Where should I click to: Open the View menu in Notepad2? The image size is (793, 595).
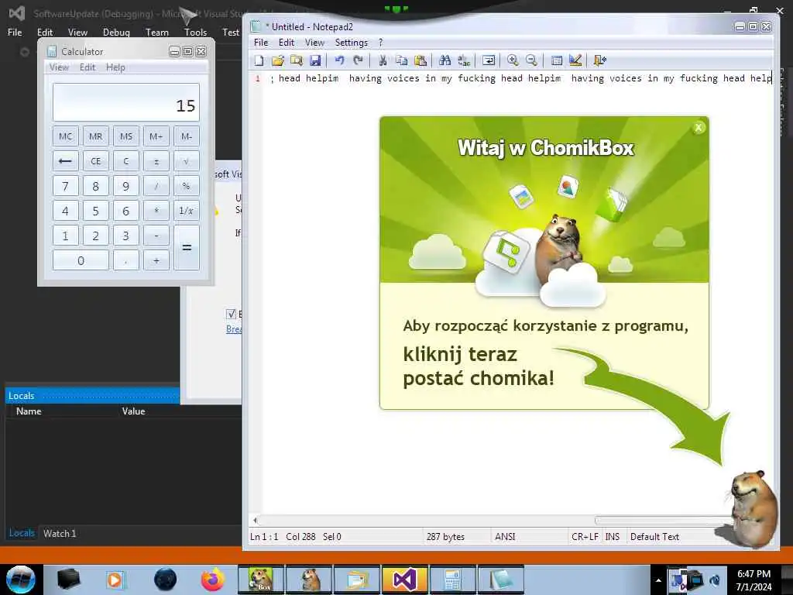click(314, 43)
